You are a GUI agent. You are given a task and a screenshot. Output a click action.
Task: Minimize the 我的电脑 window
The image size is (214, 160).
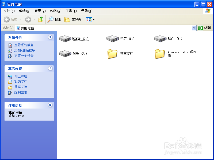pos(197,5)
